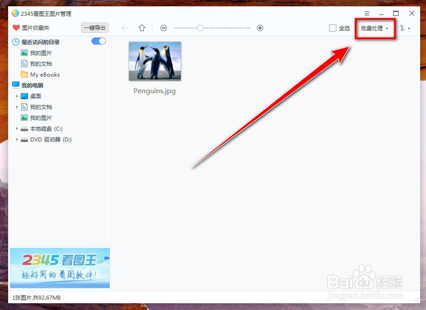Image resolution: width=426 pixels, height=310 pixels.
Task: Click the thumbnail size slider handle
Action: [x=200, y=28]
